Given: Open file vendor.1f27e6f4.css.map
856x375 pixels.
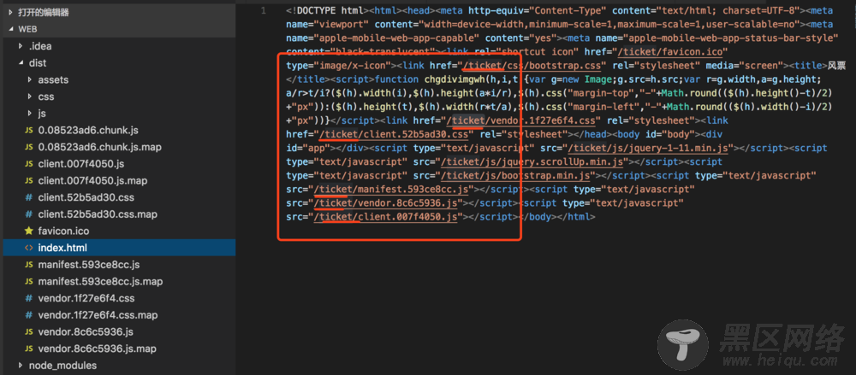Looking at the screenshot, I should coord(98,315).
